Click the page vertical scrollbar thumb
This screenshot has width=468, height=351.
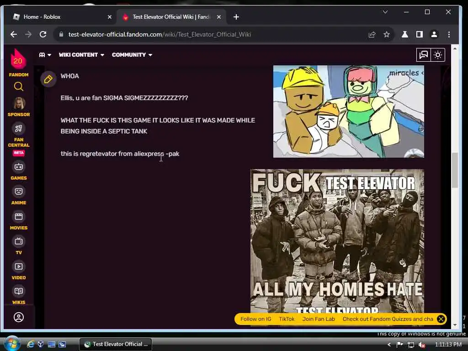(455, 170)
